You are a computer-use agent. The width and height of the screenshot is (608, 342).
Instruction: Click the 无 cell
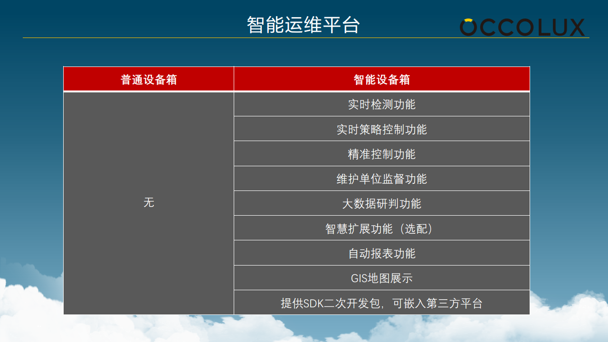(149, 203)
